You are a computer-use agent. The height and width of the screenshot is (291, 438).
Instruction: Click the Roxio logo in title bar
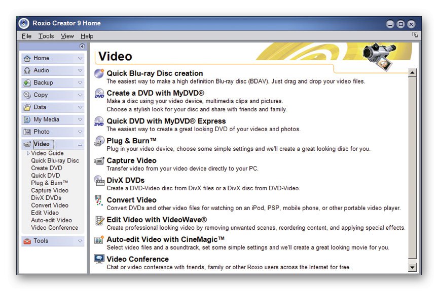point(24,23)
